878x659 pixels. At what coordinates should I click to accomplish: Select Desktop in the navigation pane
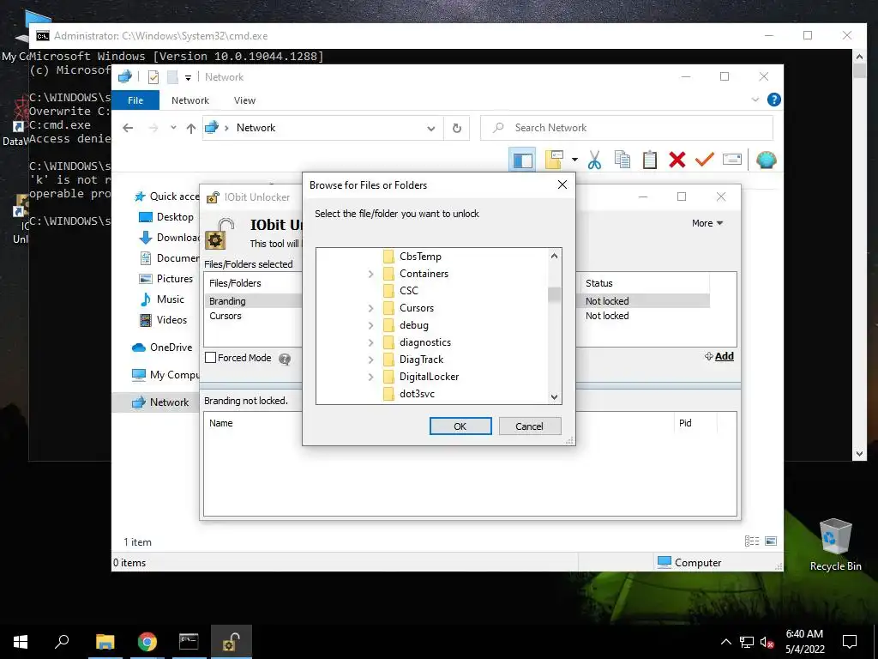(166, 217)
